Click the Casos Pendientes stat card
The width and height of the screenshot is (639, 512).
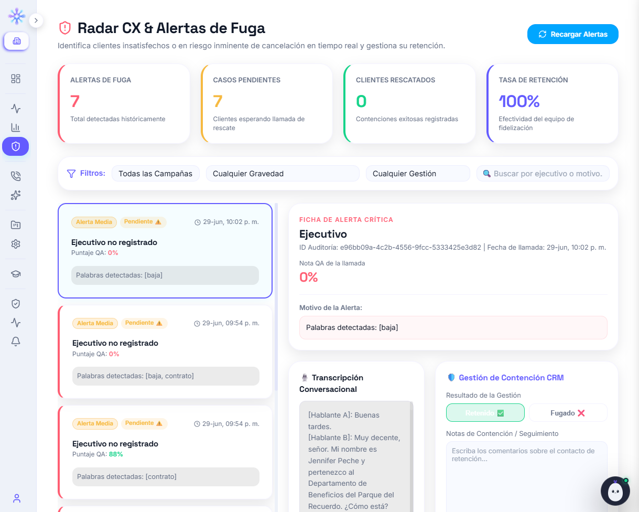[266, 103]
